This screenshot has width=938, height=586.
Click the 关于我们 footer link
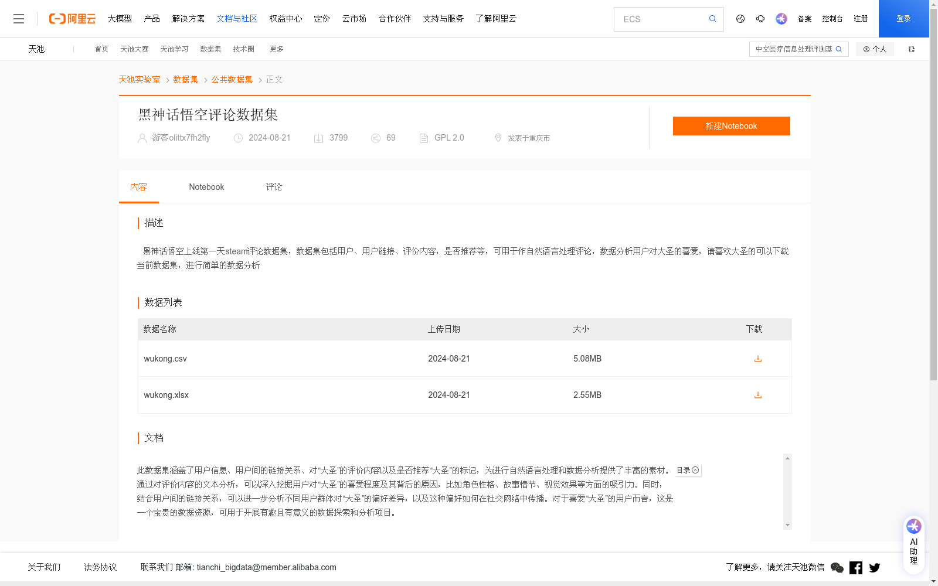point(44,567)
